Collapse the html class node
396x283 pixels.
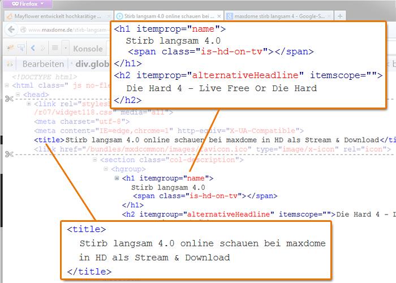(x=7, y=85)
